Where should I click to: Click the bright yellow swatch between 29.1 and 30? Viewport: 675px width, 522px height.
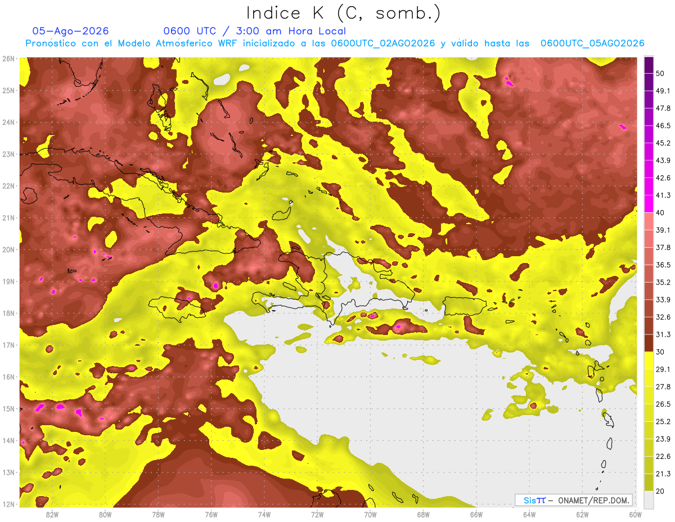[x=649, y=360]
